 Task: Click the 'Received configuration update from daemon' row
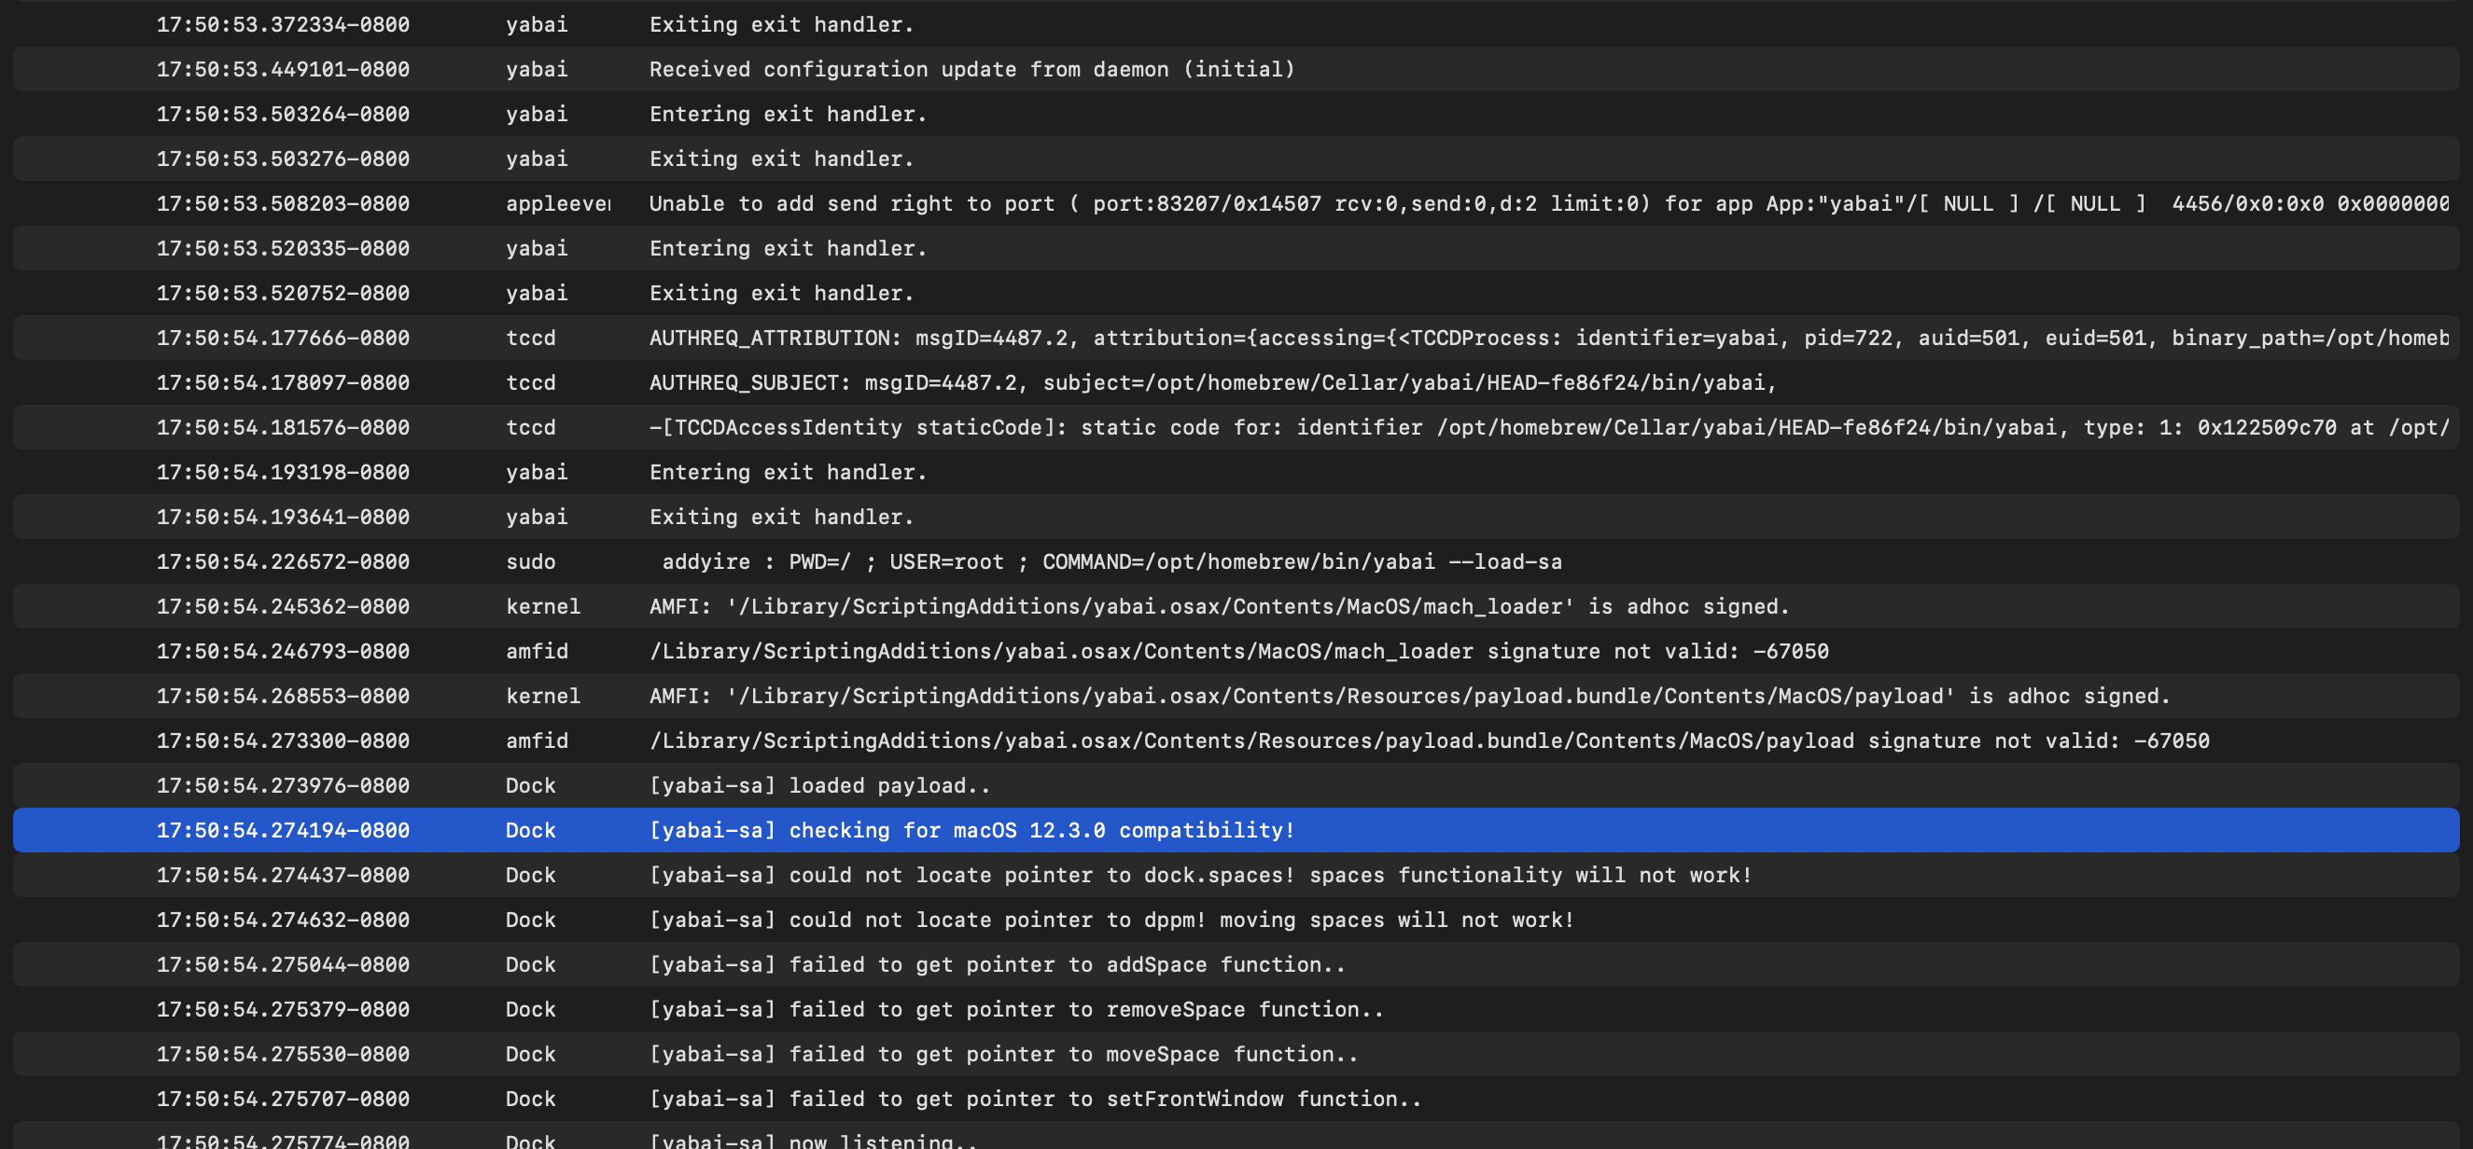(971, 69)
